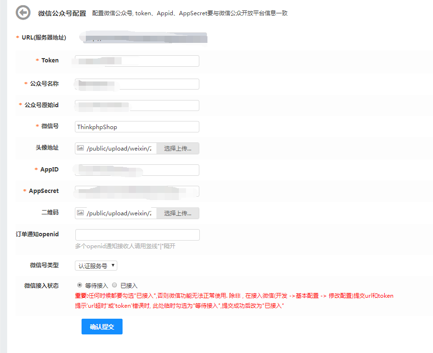Click 选择上传 button for 头像地址
Image resolution: width=433 pixels, height=353 pixels.
pos(177,149)
